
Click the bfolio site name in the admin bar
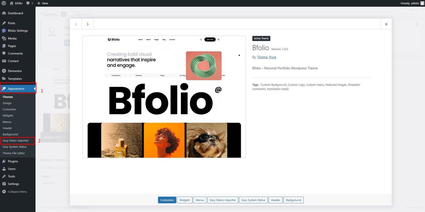16,3
